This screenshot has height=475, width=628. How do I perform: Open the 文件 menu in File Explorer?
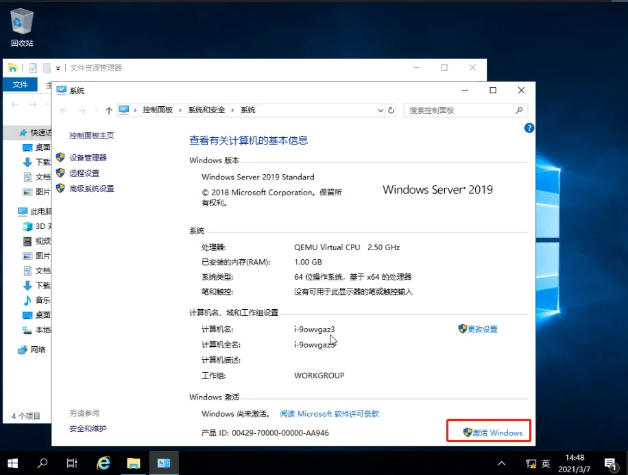point(20,84)
